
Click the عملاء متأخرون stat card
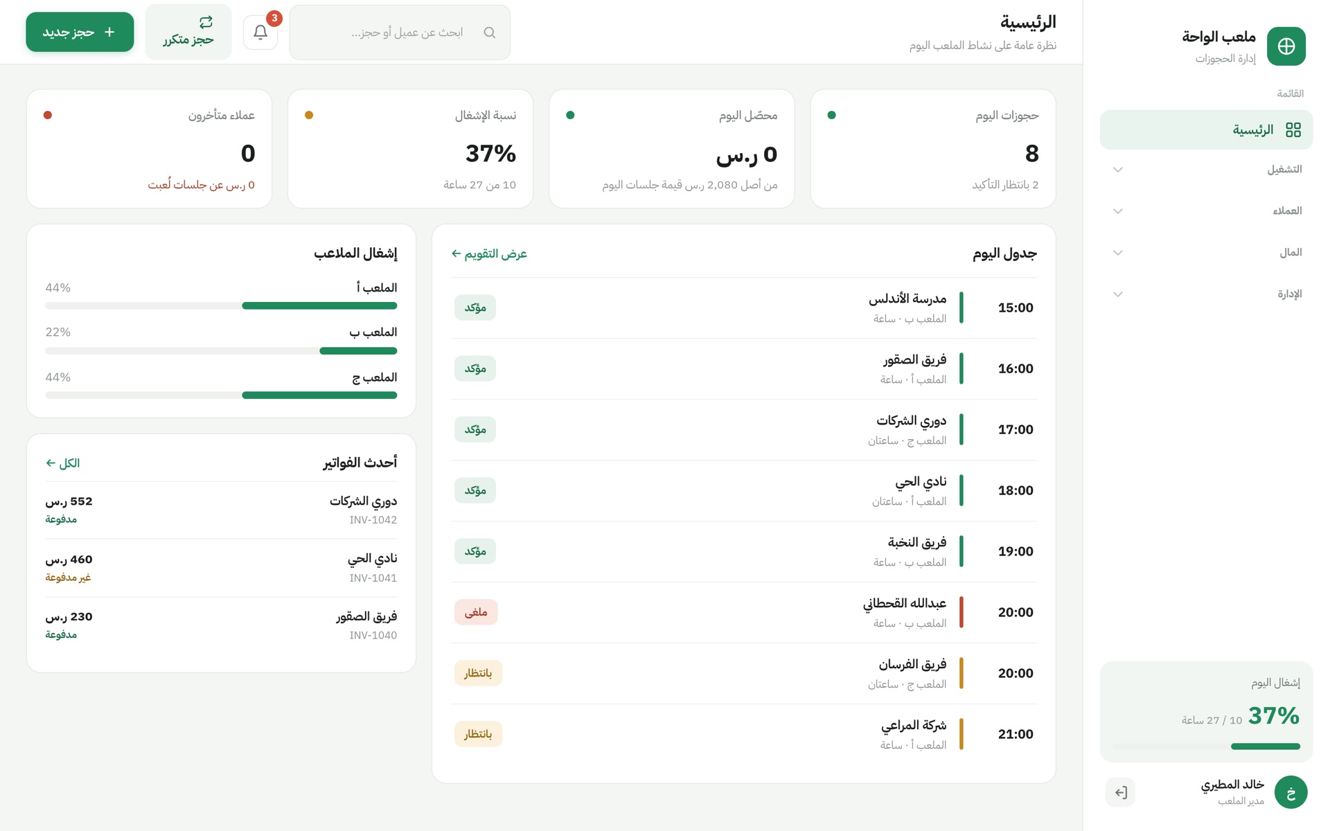pos(149,149)
